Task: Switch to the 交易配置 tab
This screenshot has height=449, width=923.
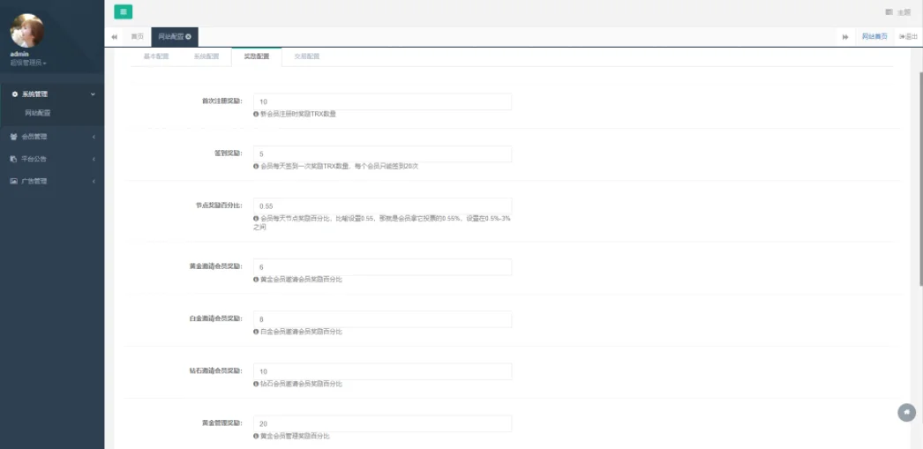Action: pos(306,56)
